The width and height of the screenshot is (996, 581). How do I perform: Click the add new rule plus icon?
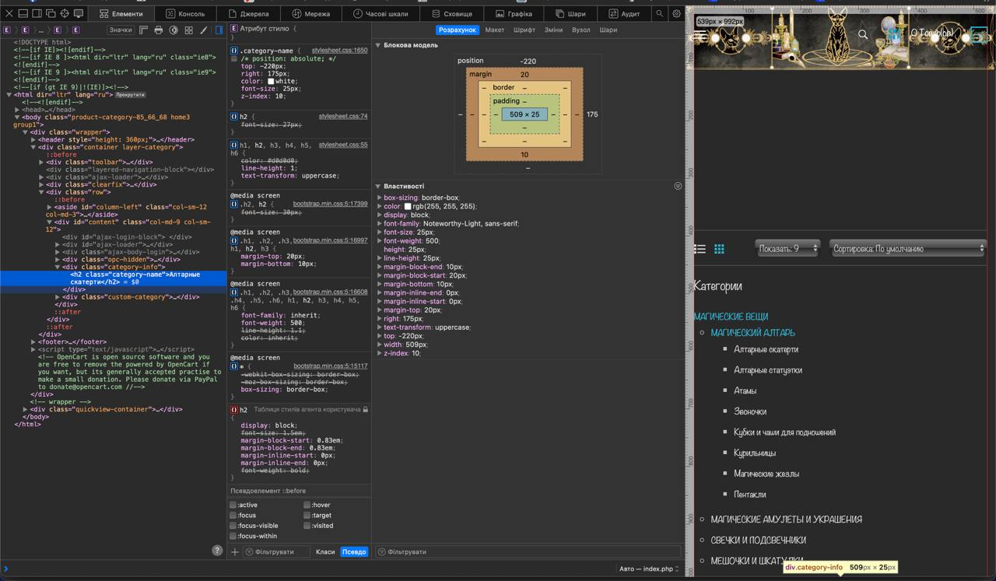[235, 551]
